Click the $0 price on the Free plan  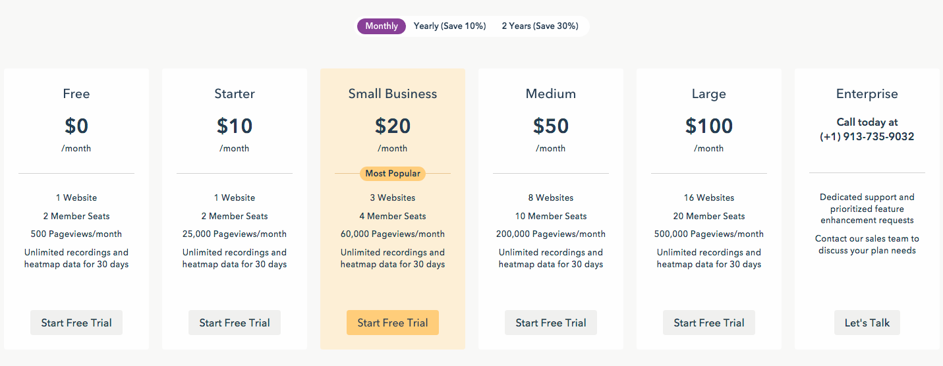pyautogui.click(x=76, y=125)
